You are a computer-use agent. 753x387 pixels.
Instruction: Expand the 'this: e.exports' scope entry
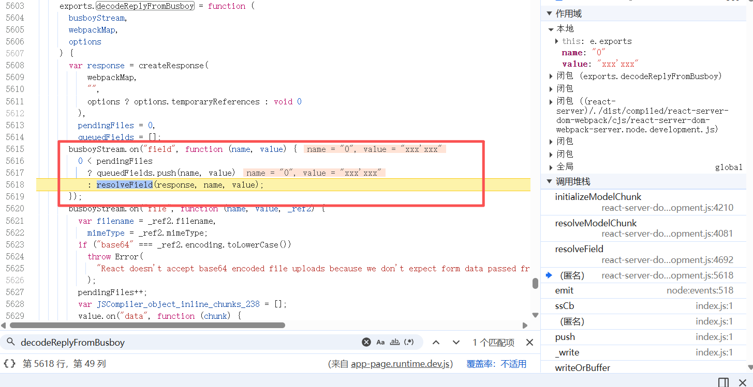point(557,41)
